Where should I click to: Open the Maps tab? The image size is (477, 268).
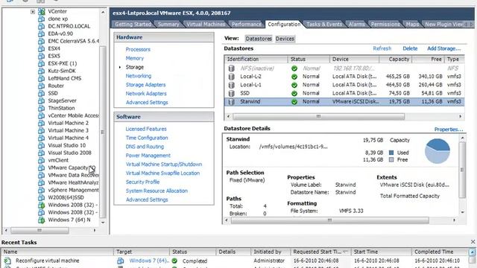click(x=412, y=24)
